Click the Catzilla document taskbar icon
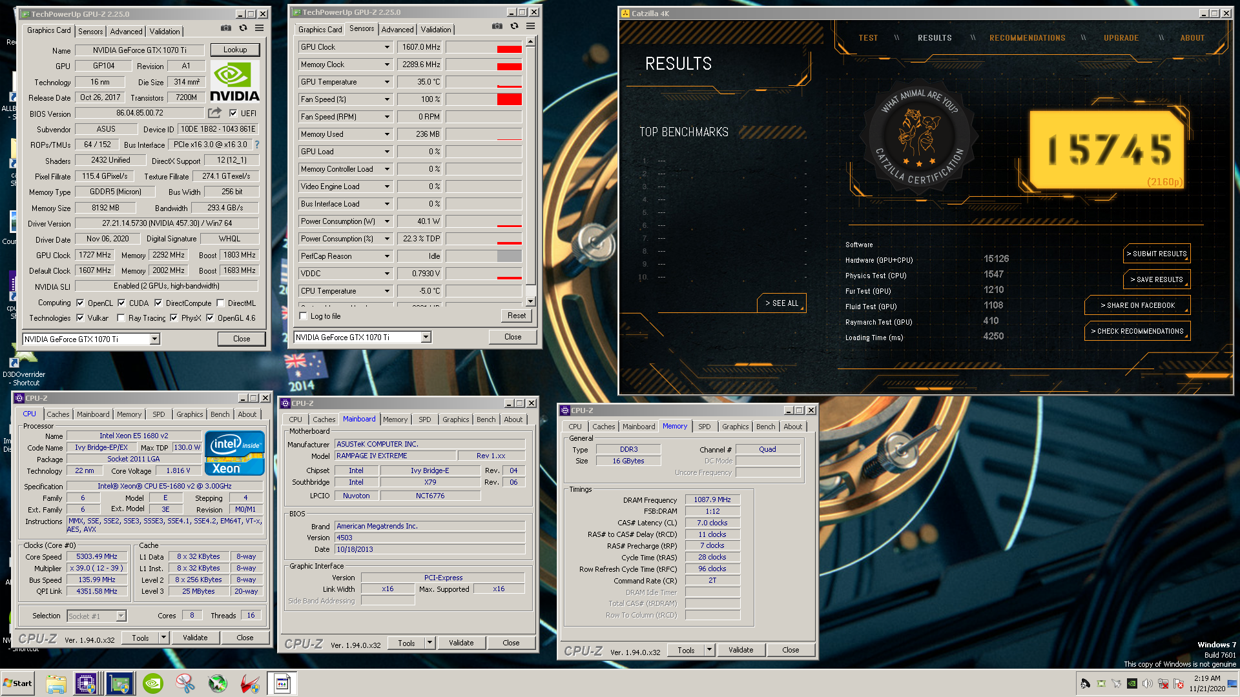 tap(282, 683)
